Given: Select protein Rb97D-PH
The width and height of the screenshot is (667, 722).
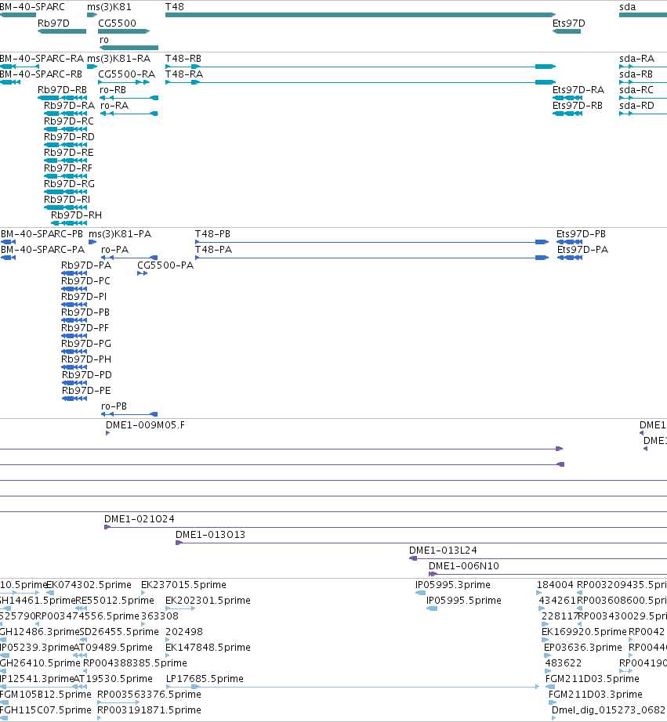Looking at the screenshot, I should tap(86, 359).
